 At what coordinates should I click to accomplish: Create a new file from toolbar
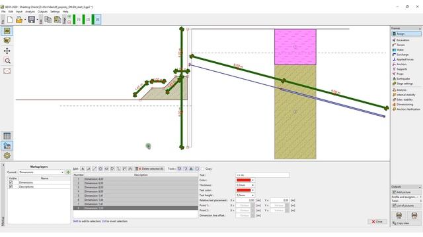coord(10,20)
